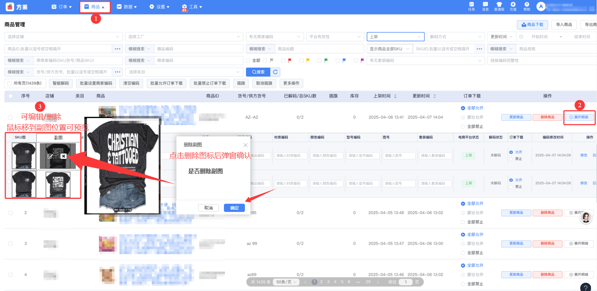Open the 设置 menu
The height and width of the screenshot is (291, 597).
[x=159, y=7]
